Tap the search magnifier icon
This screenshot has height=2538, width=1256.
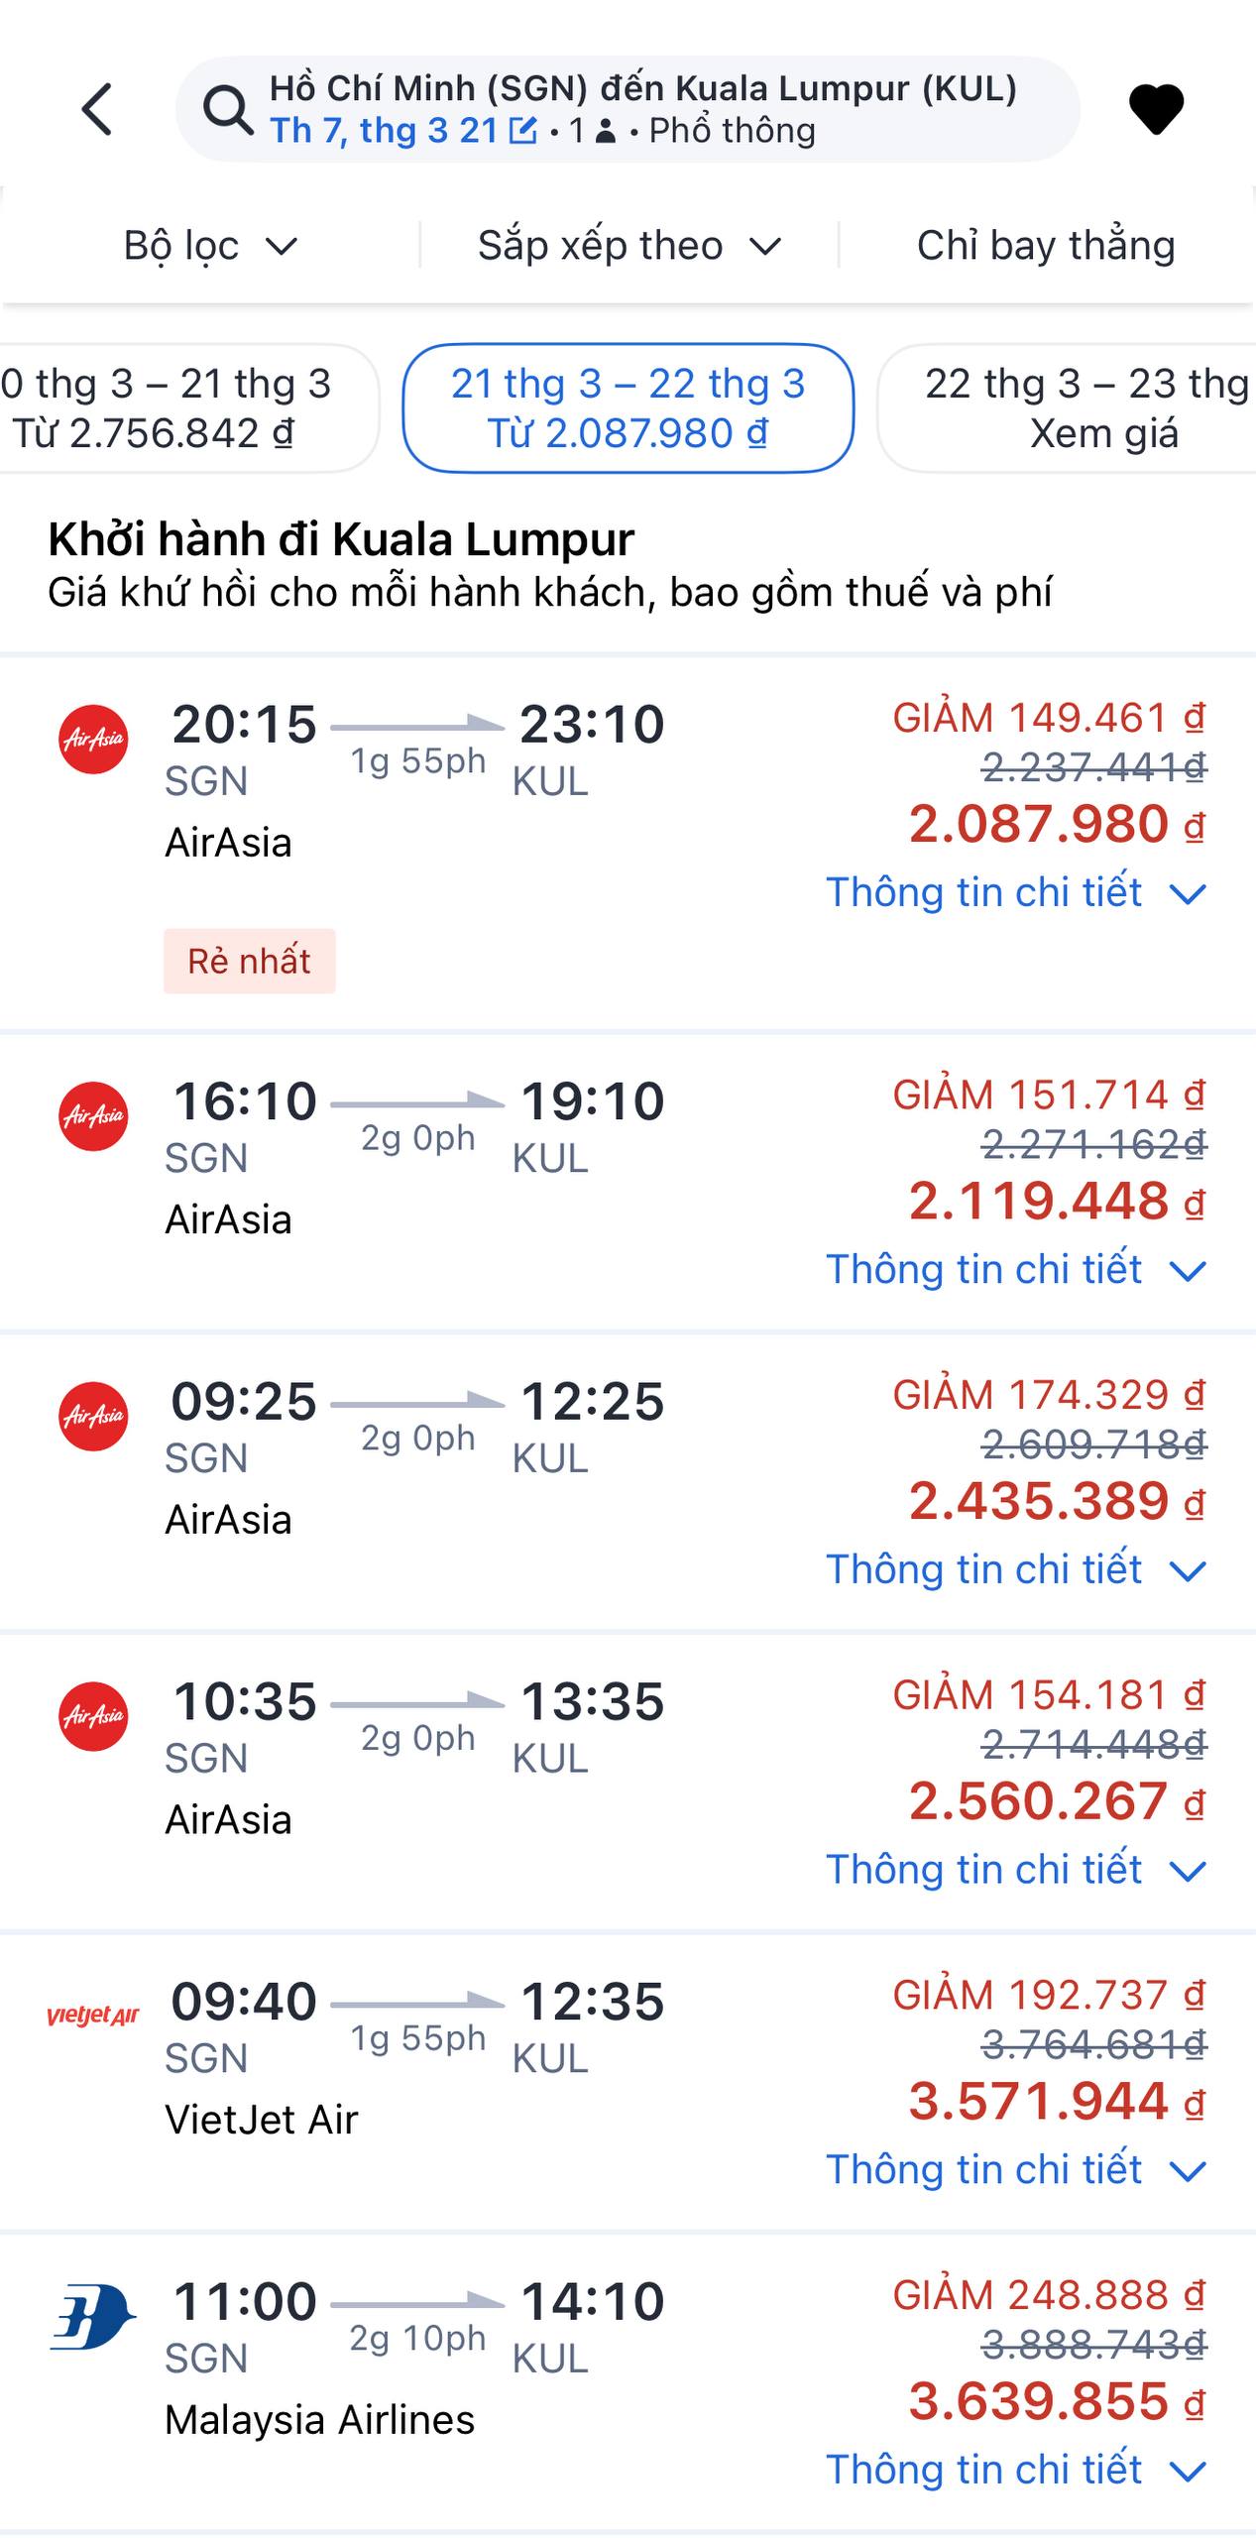pyautogui.click(x=228, y=109)
